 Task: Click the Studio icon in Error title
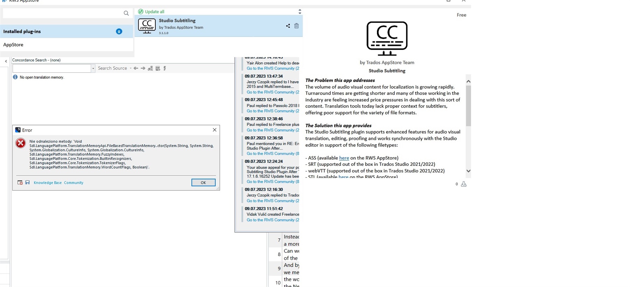[x=18, y=130]
